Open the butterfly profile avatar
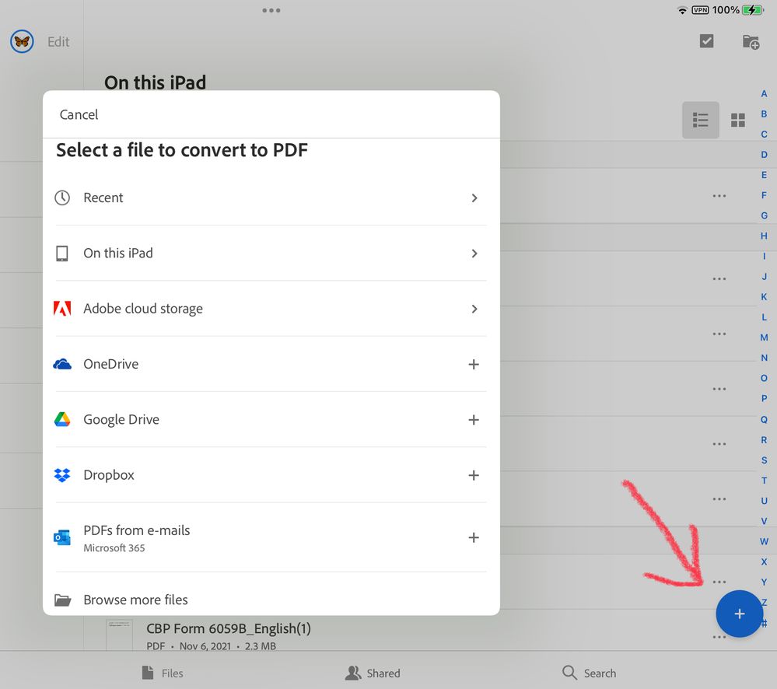The width and height of the screenshot is (777, 689). [x=22, y=42]
